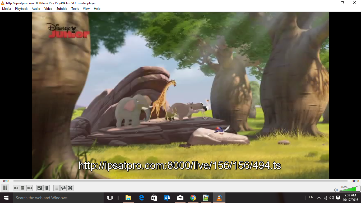The width and height of the screenshot is (361, 203).
Task: Restore down the VLC window
Action: pos(343,3)
